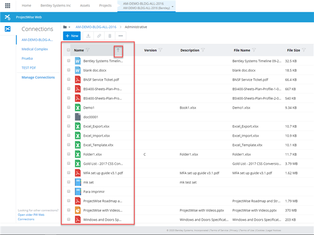Open the Medical Complex connection
This screenshot has height=235, width=314.
(x=35, y=49)
